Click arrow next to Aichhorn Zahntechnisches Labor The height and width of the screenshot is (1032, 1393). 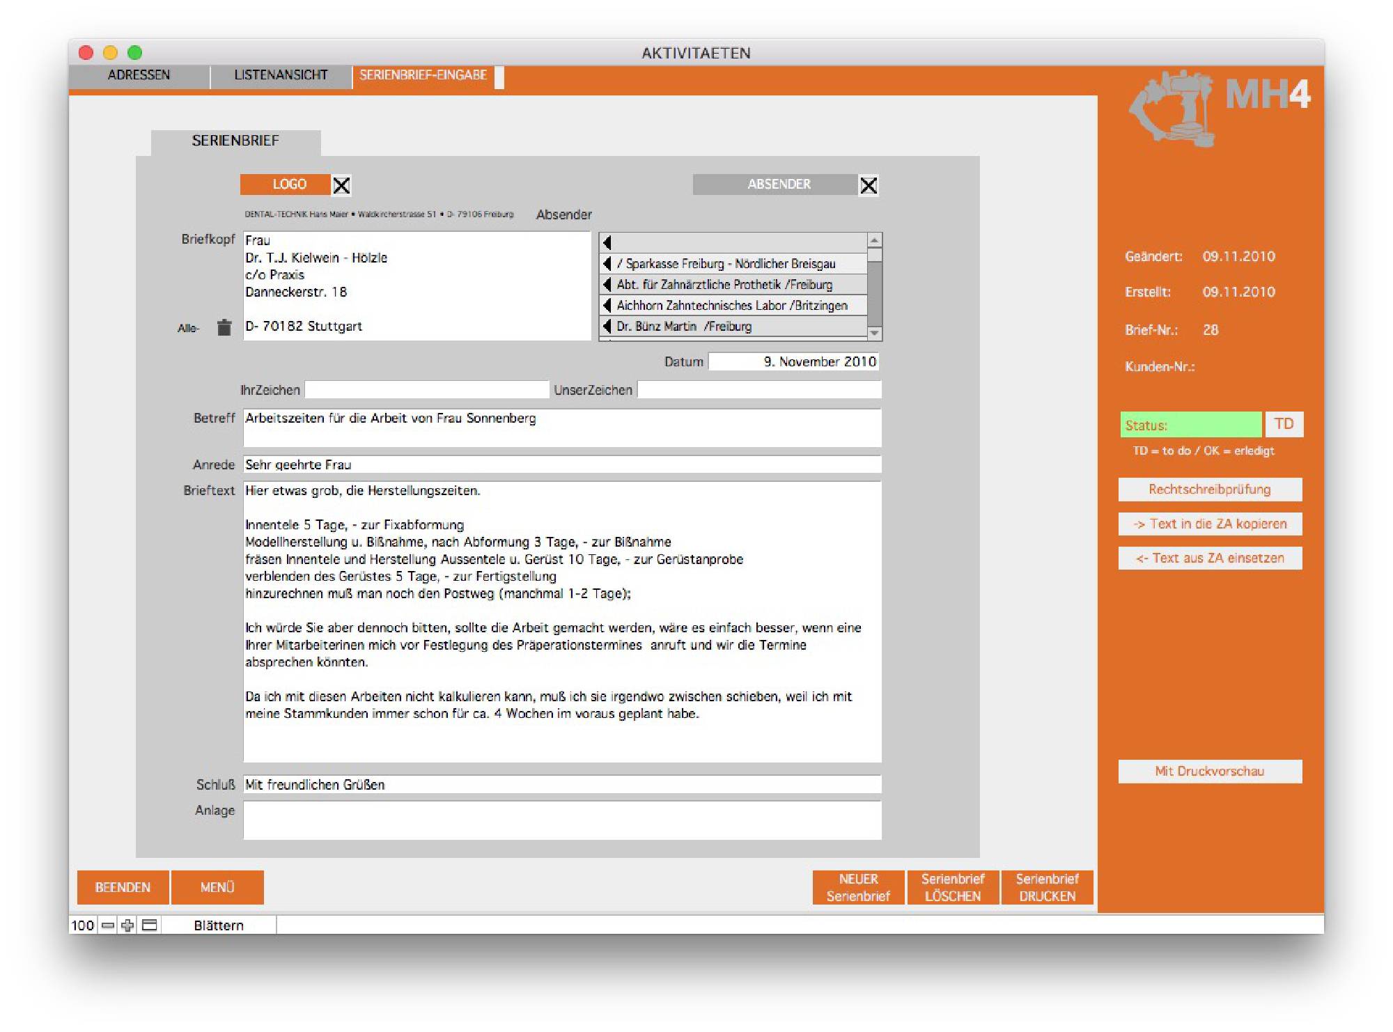point(607,305)
